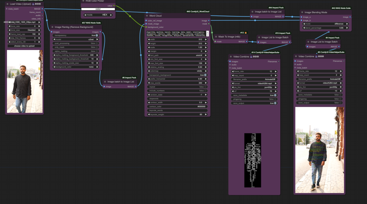Click the stopwords field in Word Cloud
Screen dimensions: 367x204
[177, 99]
